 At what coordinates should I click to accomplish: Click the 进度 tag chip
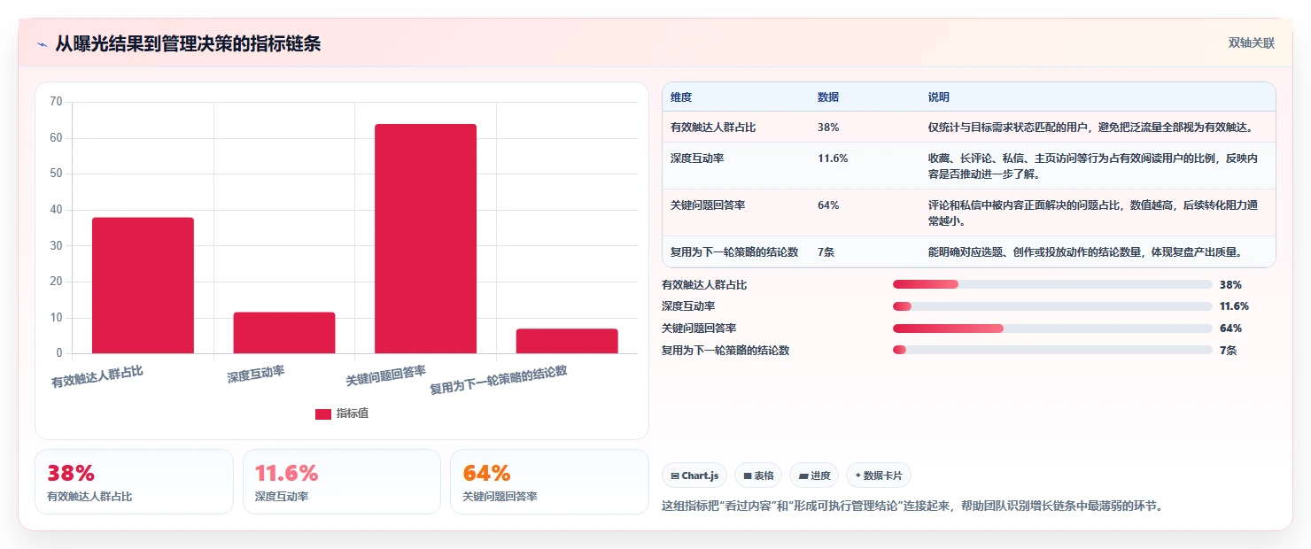point(814,476)
